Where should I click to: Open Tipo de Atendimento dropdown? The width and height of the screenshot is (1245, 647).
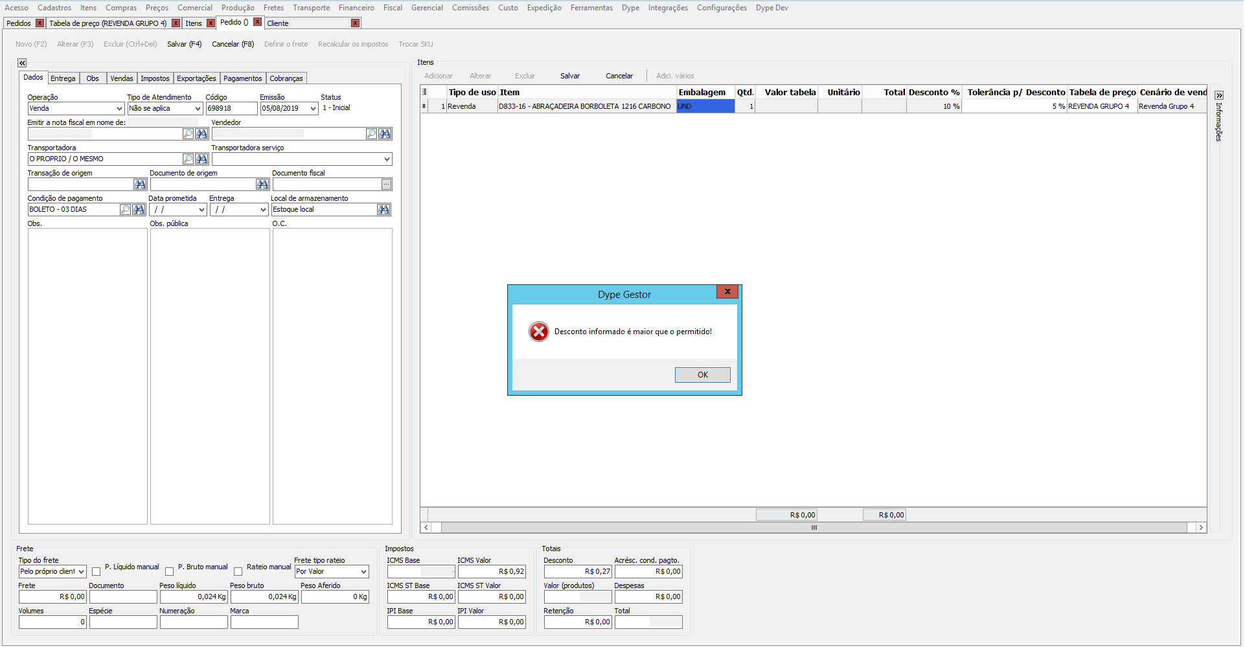click(x=198, y=109)
